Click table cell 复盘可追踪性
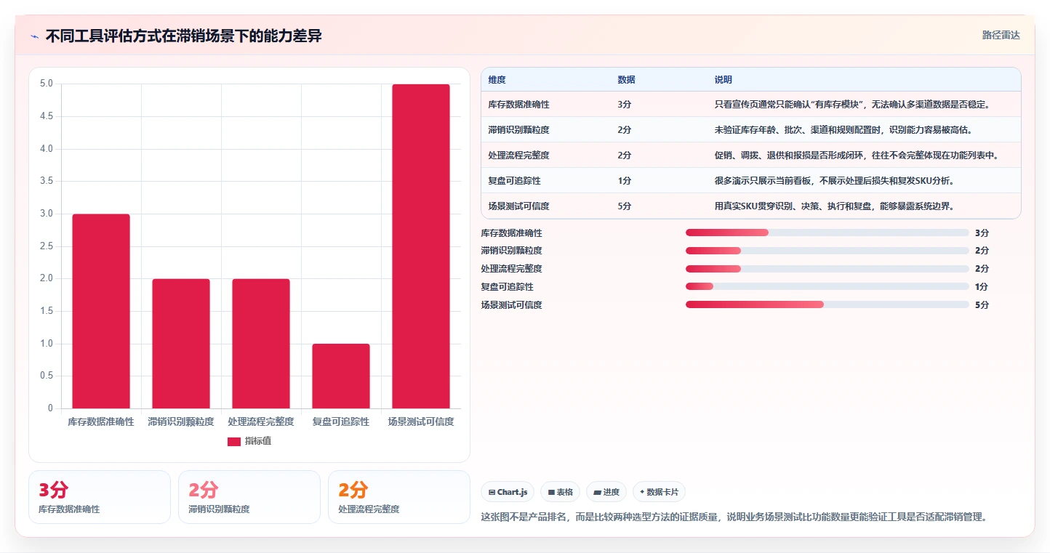Image resolution: width=1050 pixels, height=553 pixels. (514, 181)
